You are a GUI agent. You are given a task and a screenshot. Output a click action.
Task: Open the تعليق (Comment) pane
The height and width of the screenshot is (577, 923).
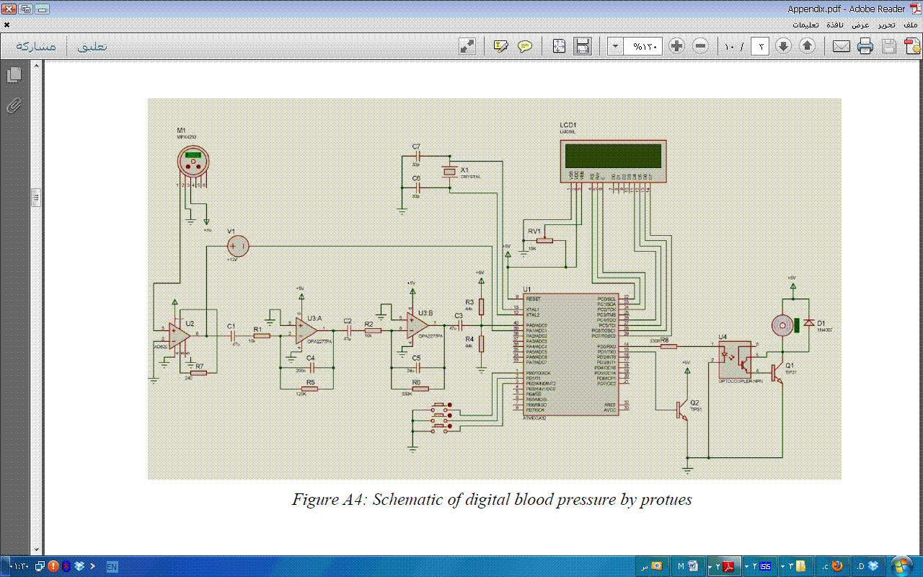coord(92,46)
